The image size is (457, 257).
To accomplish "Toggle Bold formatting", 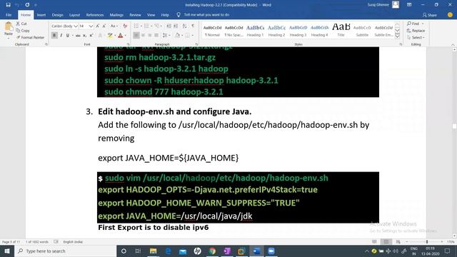I will (x=54, y=36).
